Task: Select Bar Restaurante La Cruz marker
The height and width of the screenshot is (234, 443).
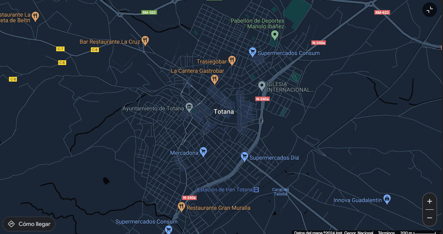Action: pos(145,41)
